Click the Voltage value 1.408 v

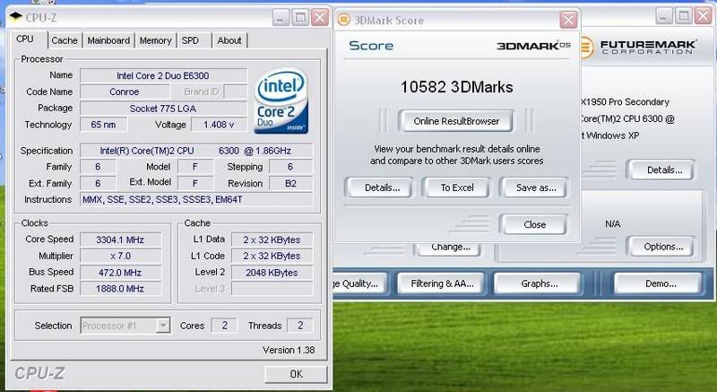pos(219,125)
